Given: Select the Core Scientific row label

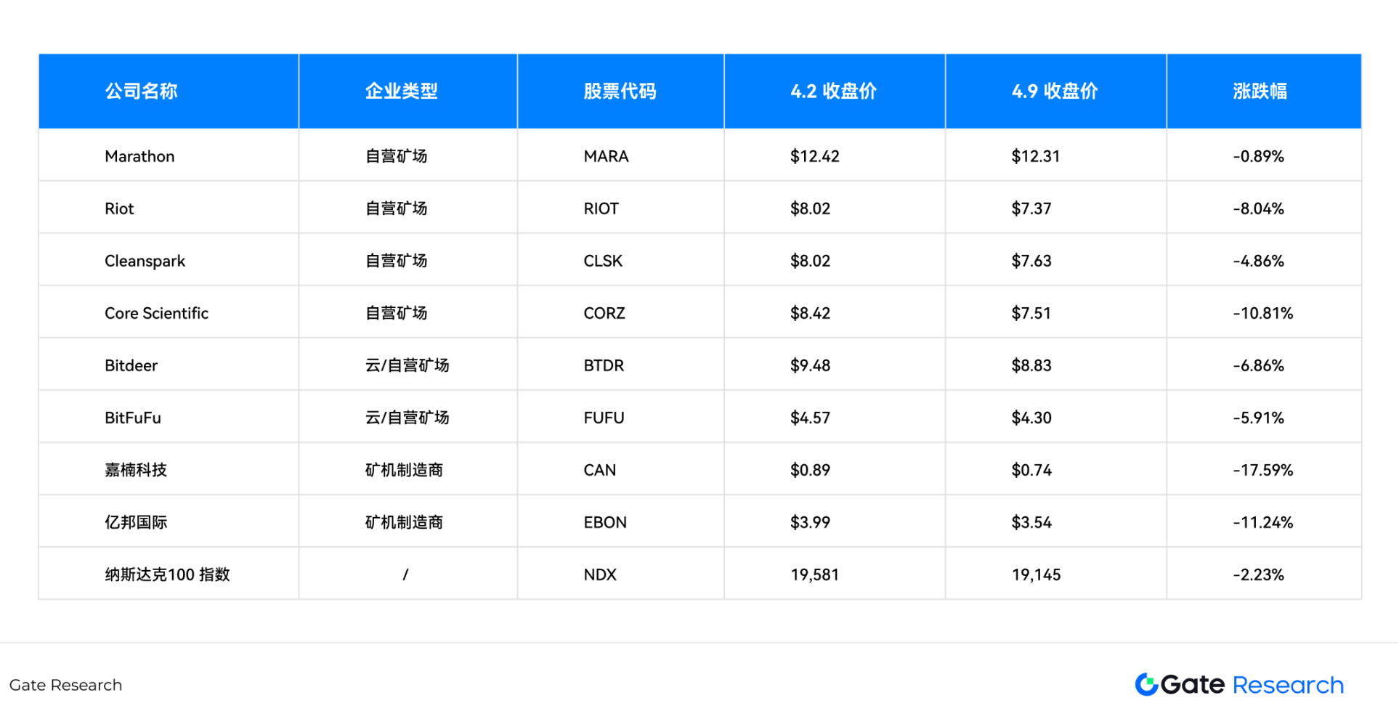Looking at the screenshot, I should [155, 312].
